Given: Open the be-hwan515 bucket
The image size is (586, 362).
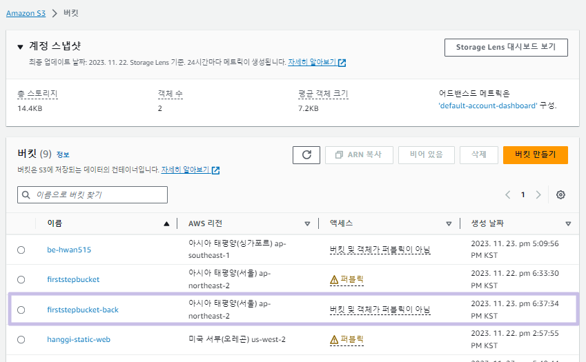Looking at the screenshot, I should tap(69, 250).
